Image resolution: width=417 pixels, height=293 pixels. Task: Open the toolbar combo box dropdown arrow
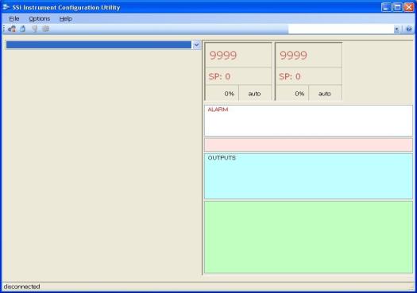[x=396, y=29]
